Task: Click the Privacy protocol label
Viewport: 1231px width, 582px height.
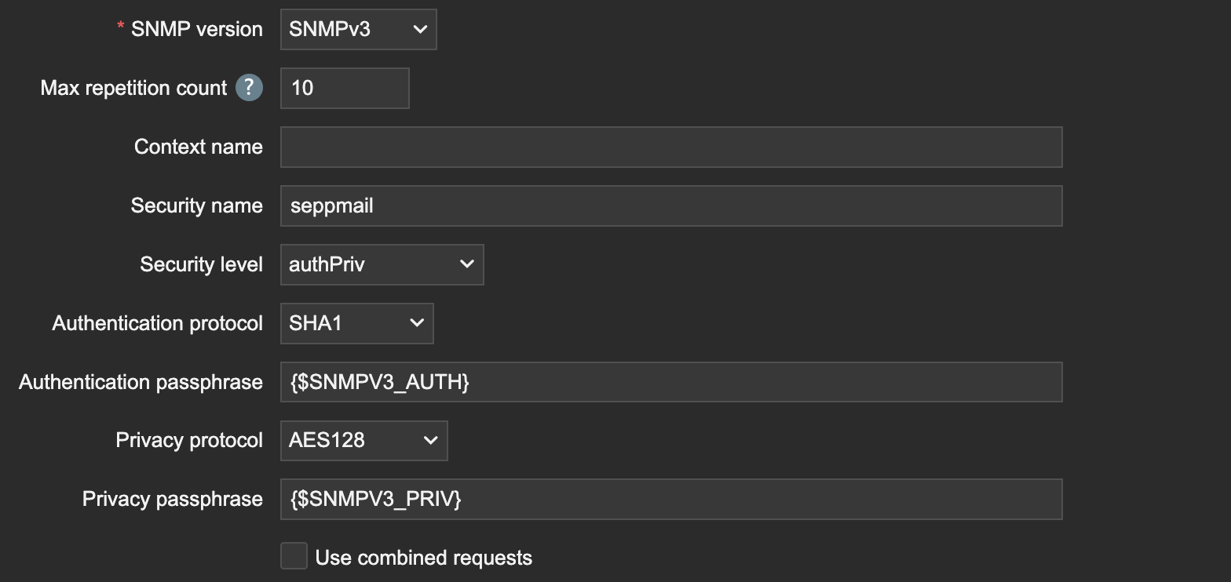Action: click(x=188, y=441)
